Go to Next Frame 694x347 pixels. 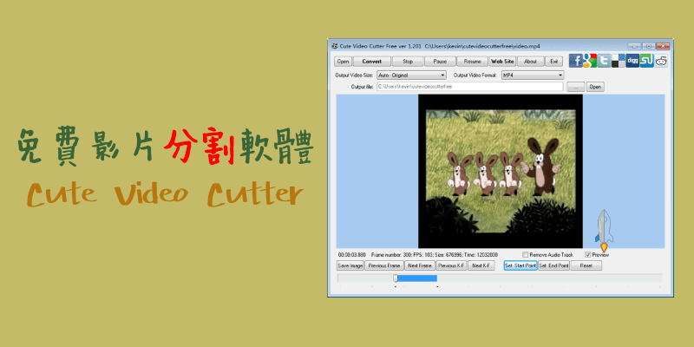tap(419, 265)
